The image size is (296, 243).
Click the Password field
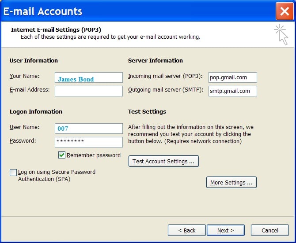coord(89,142)
